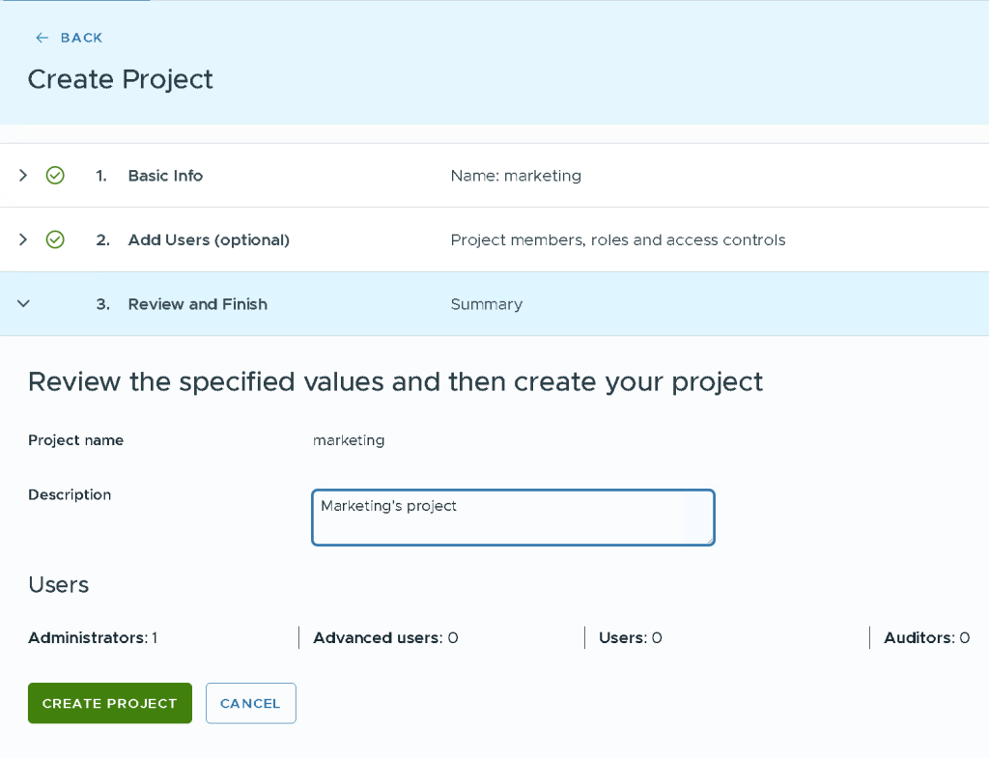Image resolution: width=989 pixels, height=758 pixels.
Task: Click the 'Name: marketing' step summary
Action: pos(516,176)
